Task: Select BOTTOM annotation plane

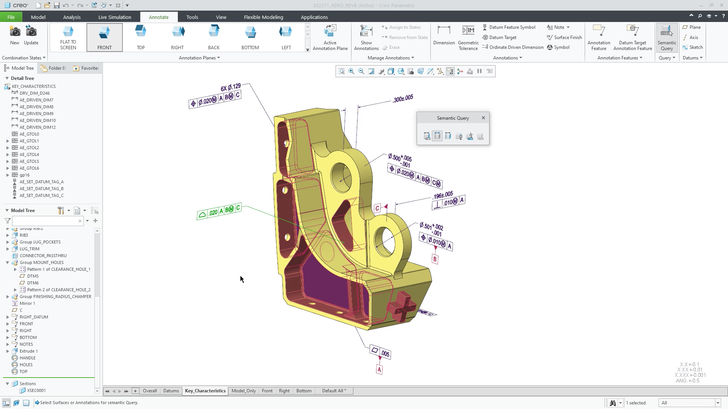Action: pos(250,37)
